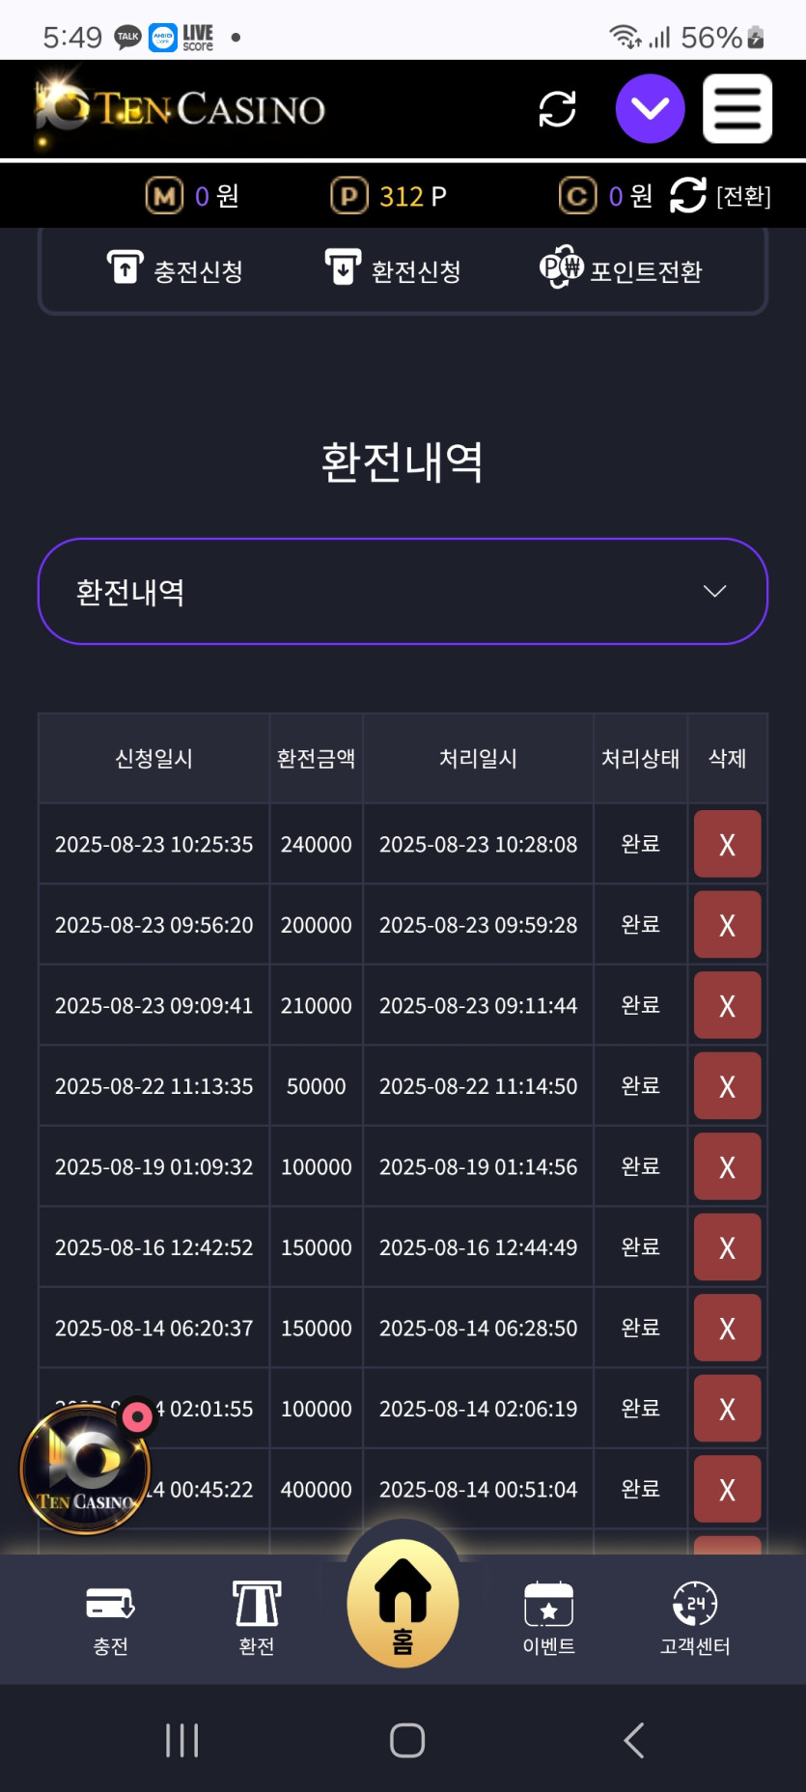
Task: Select the 충전신청 tab
Action: [175, 270]
